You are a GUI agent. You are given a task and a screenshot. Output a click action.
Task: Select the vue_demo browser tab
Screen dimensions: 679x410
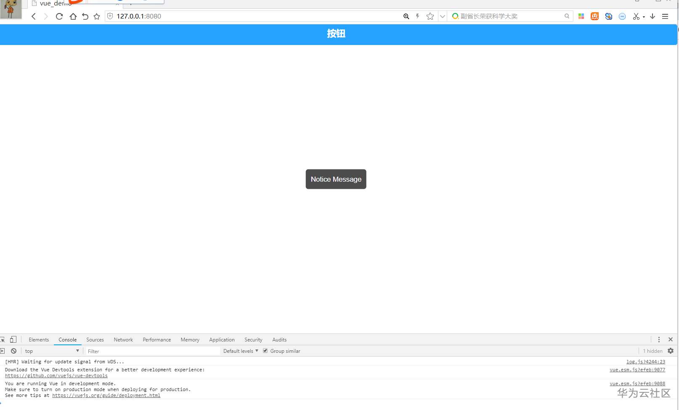(75, 3)
